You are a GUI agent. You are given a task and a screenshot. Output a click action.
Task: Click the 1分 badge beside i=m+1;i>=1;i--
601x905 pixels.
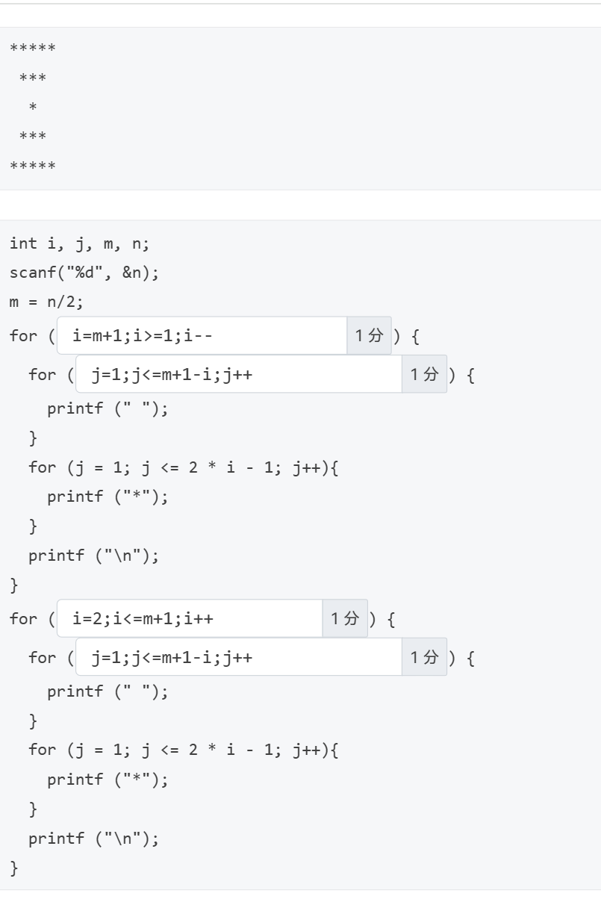(369, 335)
